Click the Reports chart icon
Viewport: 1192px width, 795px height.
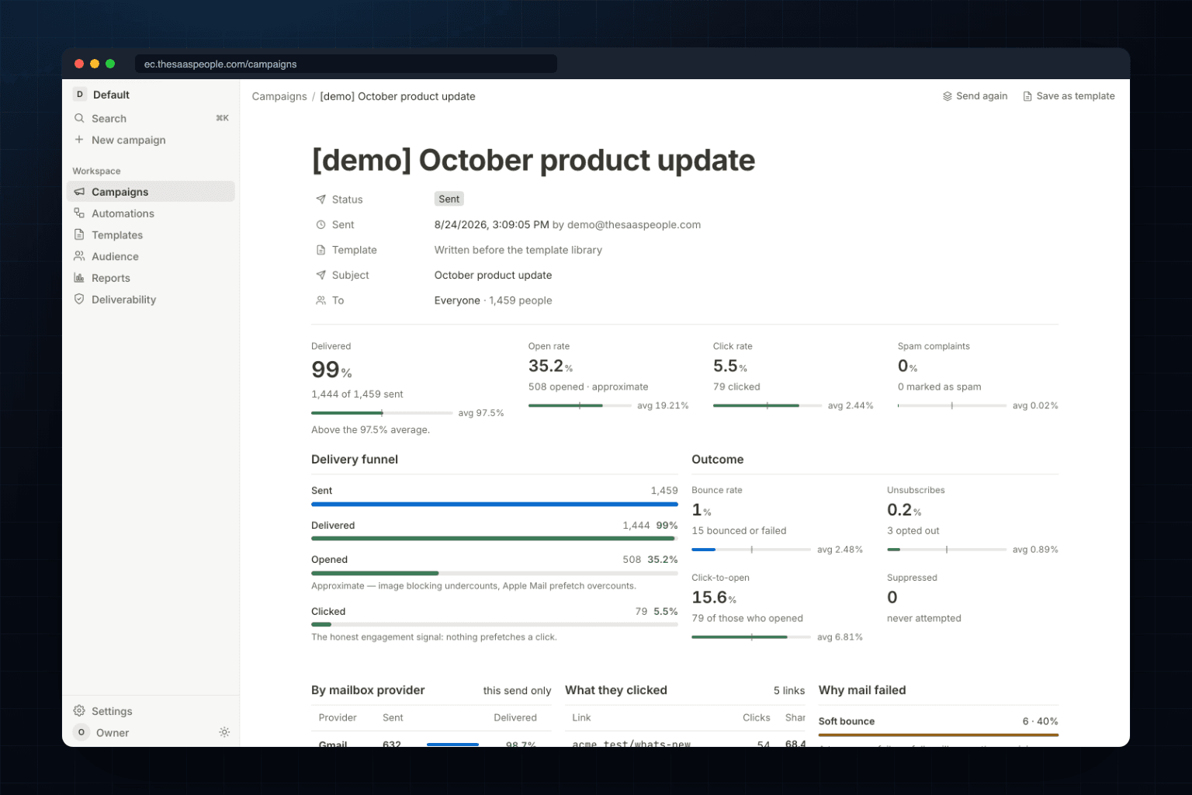[x=79, y=278]
